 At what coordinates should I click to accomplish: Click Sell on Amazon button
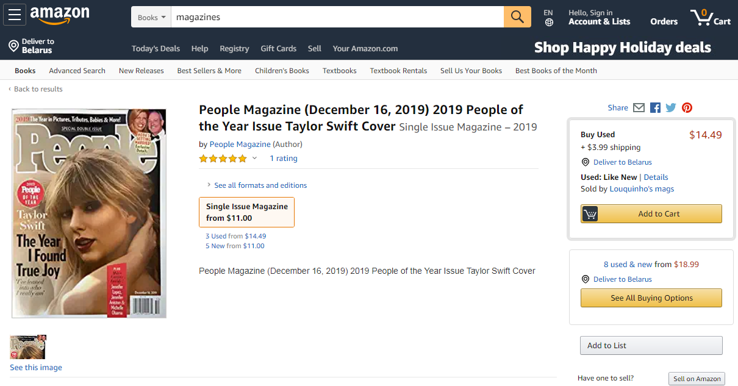click(x=697, y=379)
